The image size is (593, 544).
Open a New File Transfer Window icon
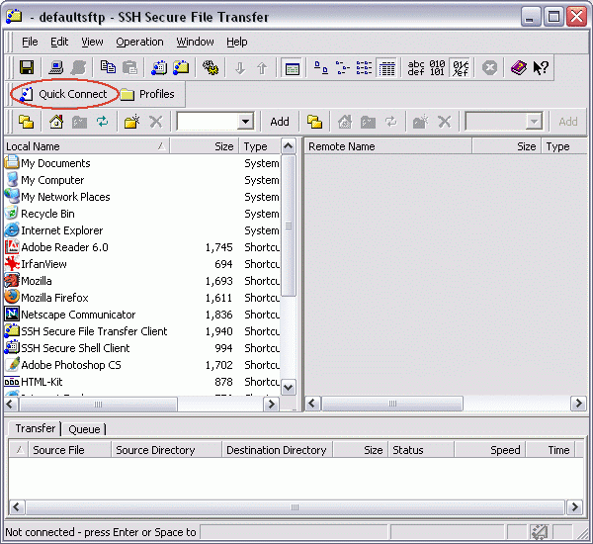(181, 68)
